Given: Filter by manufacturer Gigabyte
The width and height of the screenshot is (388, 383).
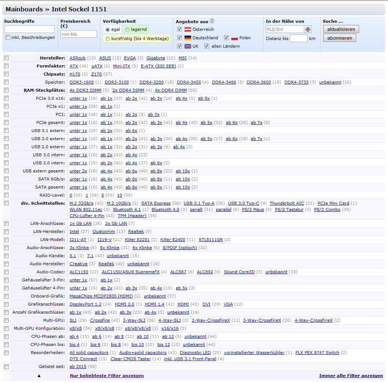Looking at the screenshot, I should pyautogui.click(x=156, y=58).
